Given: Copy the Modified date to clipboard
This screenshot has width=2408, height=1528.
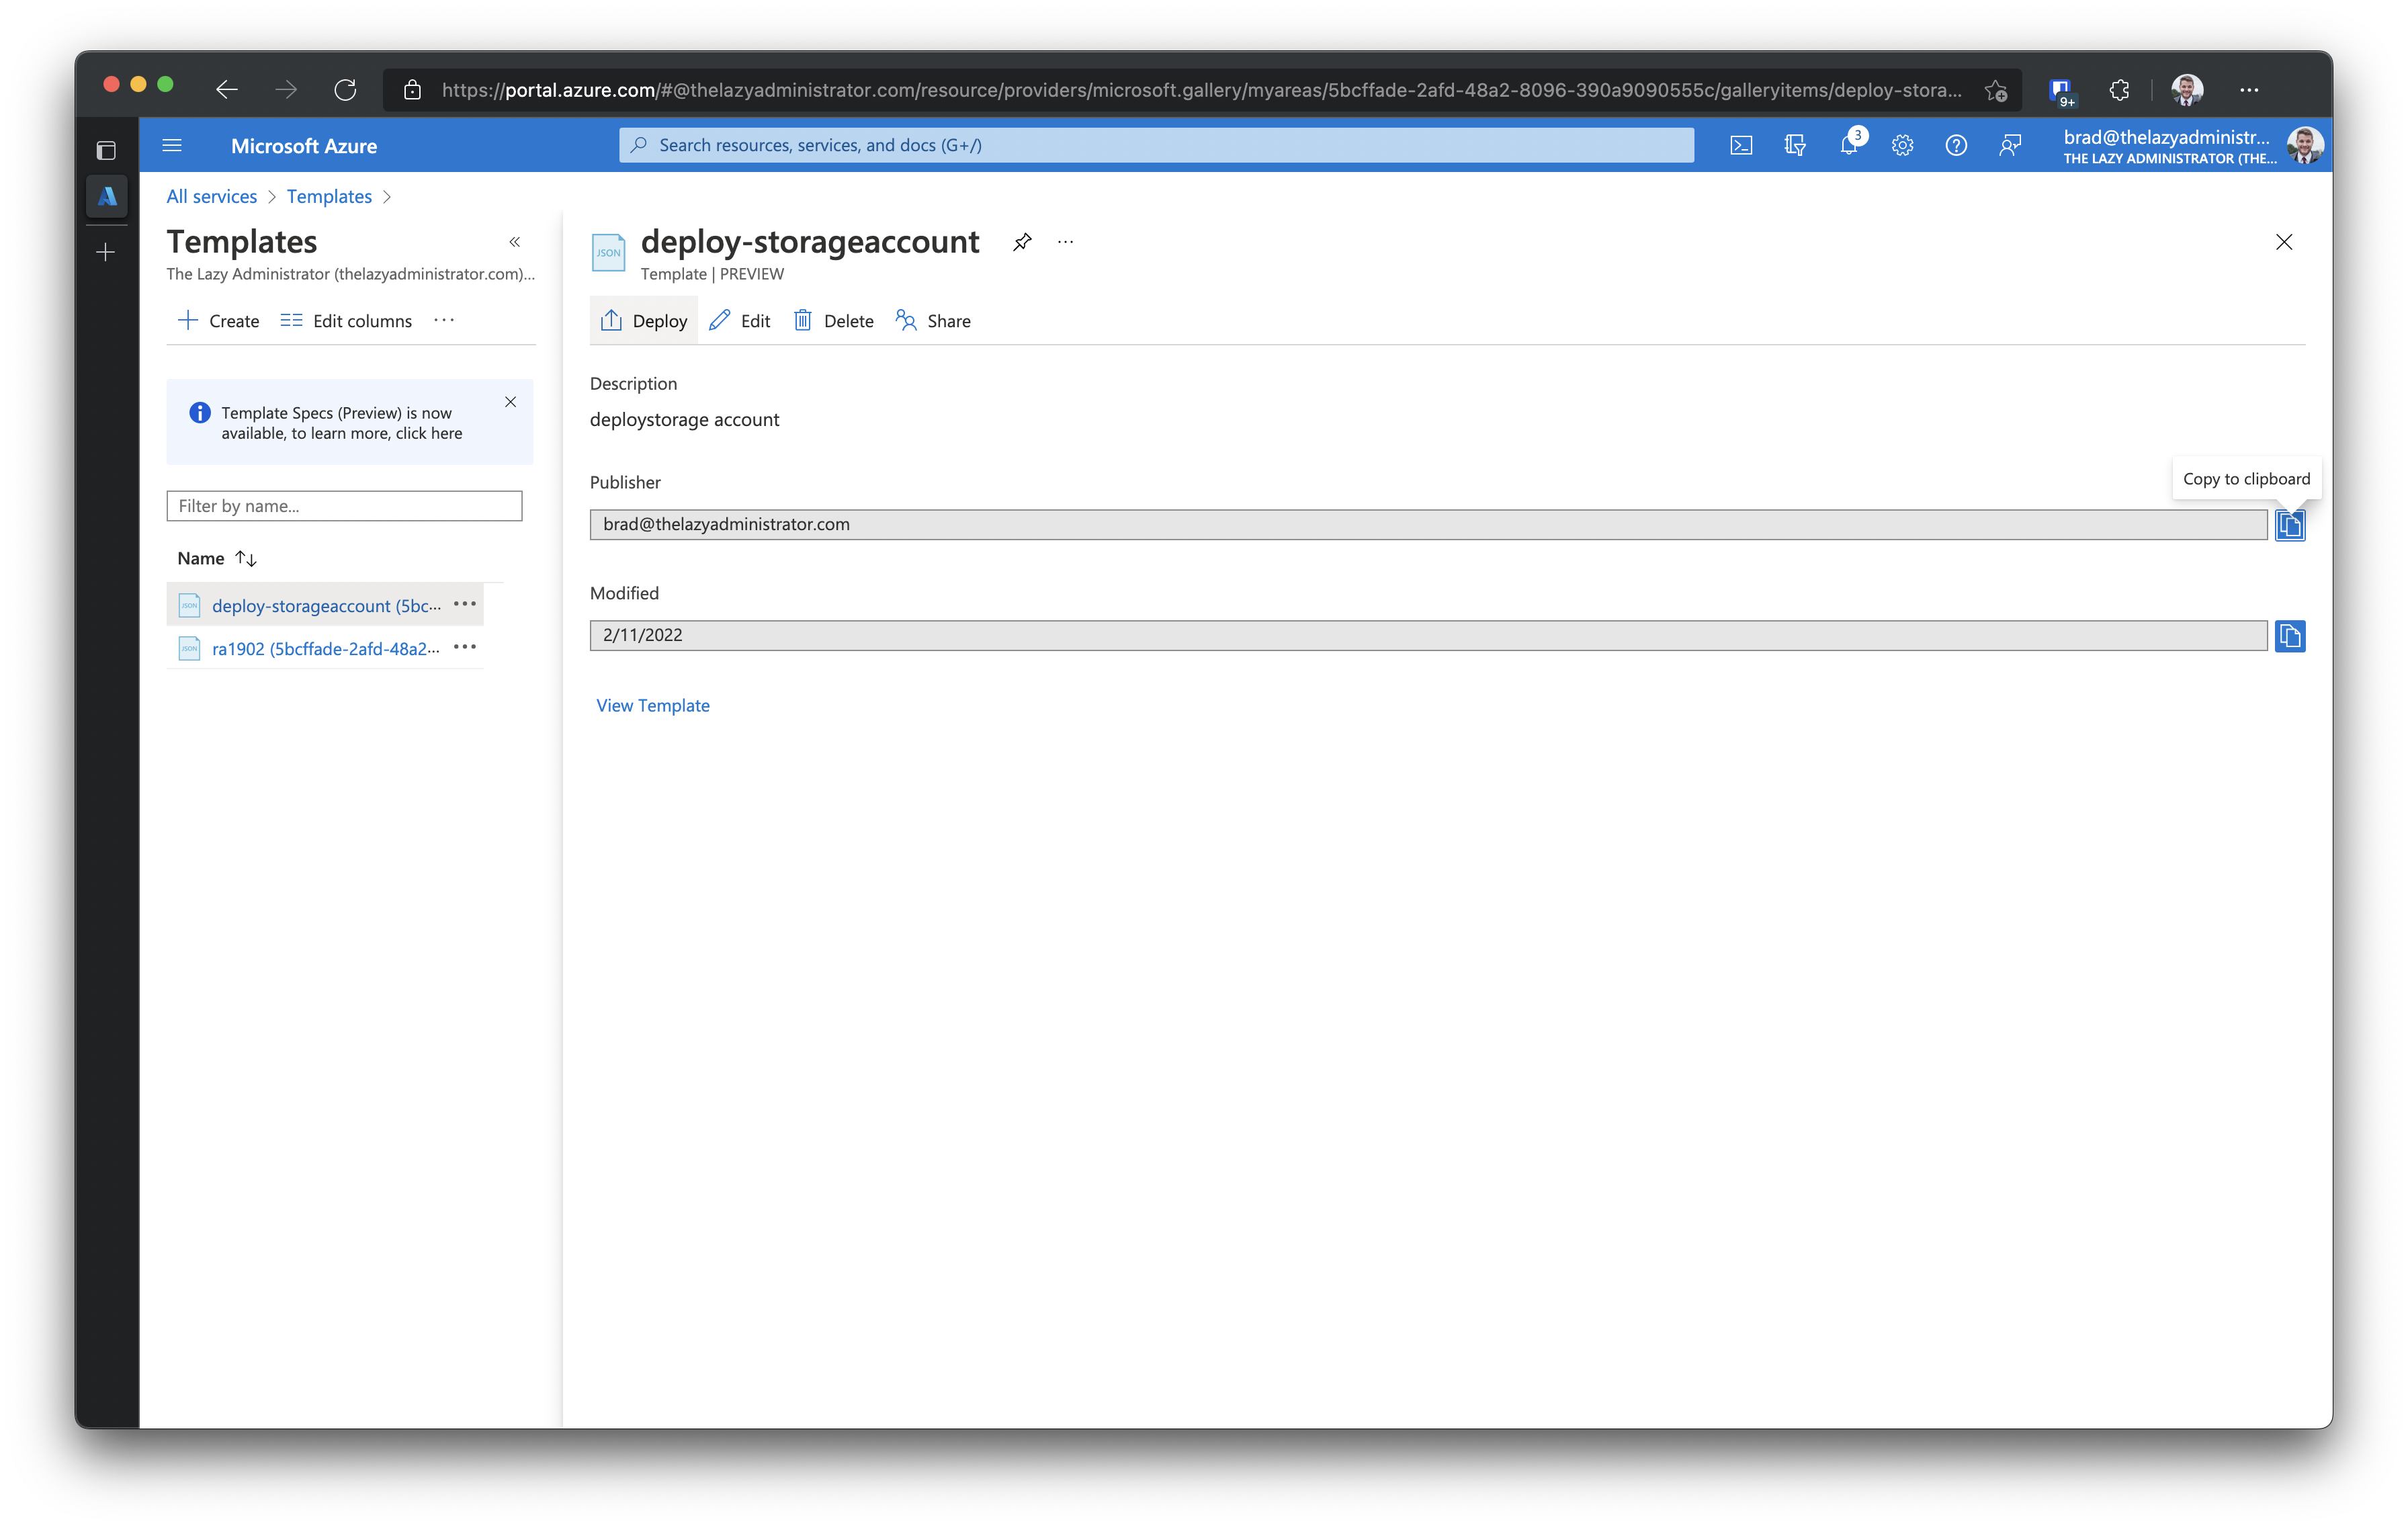Looking at the screenshot, I should [x=2290, y=636].
